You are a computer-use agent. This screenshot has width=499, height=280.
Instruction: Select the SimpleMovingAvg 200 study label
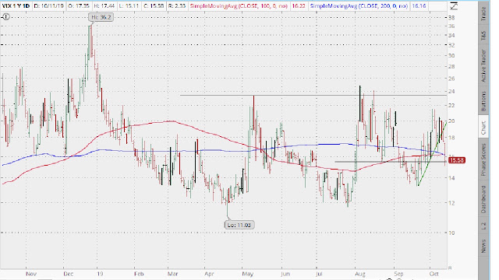(359, 5)
